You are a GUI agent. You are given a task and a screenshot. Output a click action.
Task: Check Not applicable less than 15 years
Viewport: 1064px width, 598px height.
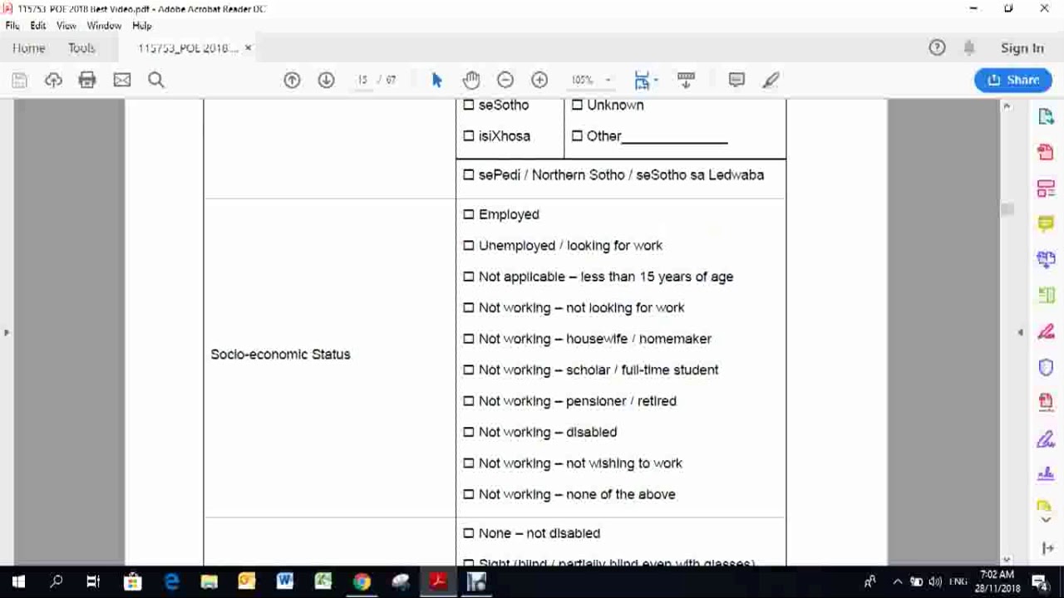coord(469,277)
